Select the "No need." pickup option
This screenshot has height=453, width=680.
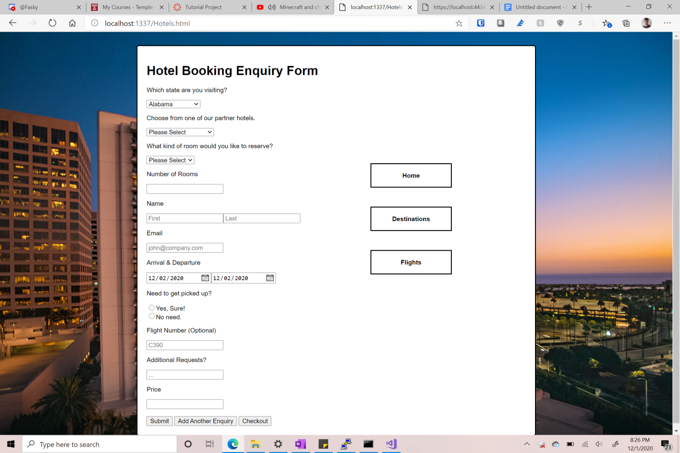[x=152, y=316]
